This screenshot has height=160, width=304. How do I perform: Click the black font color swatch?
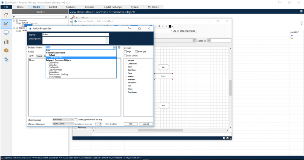point(170,26)
